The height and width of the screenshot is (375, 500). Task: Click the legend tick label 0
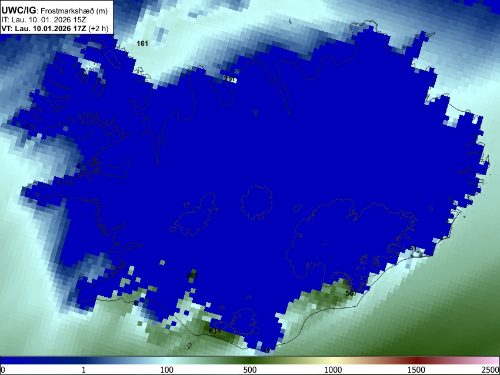(x=3, y=370)
